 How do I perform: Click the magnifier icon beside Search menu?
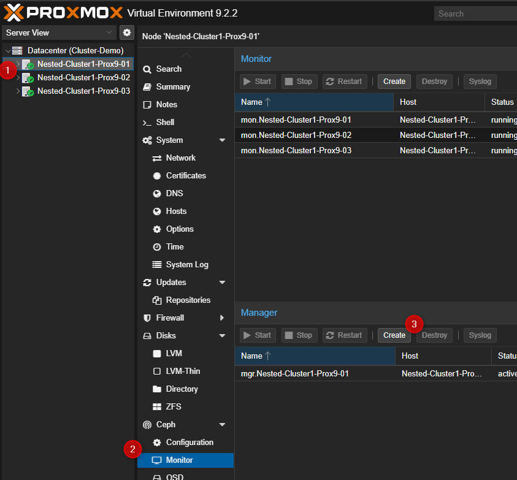tap(147, 69)
